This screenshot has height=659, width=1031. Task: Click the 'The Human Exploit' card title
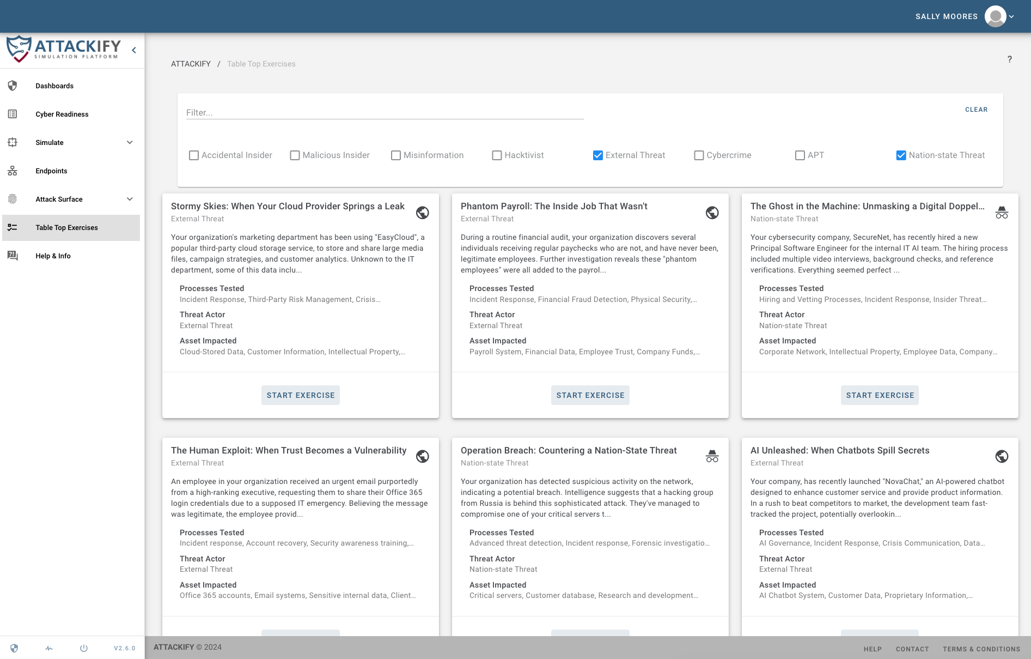pyautogui.click(x=289, y=450)
